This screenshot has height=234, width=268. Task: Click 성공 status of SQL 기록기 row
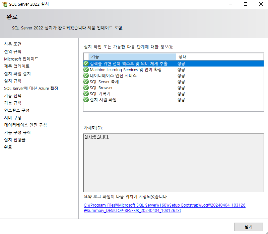point(181,94)
